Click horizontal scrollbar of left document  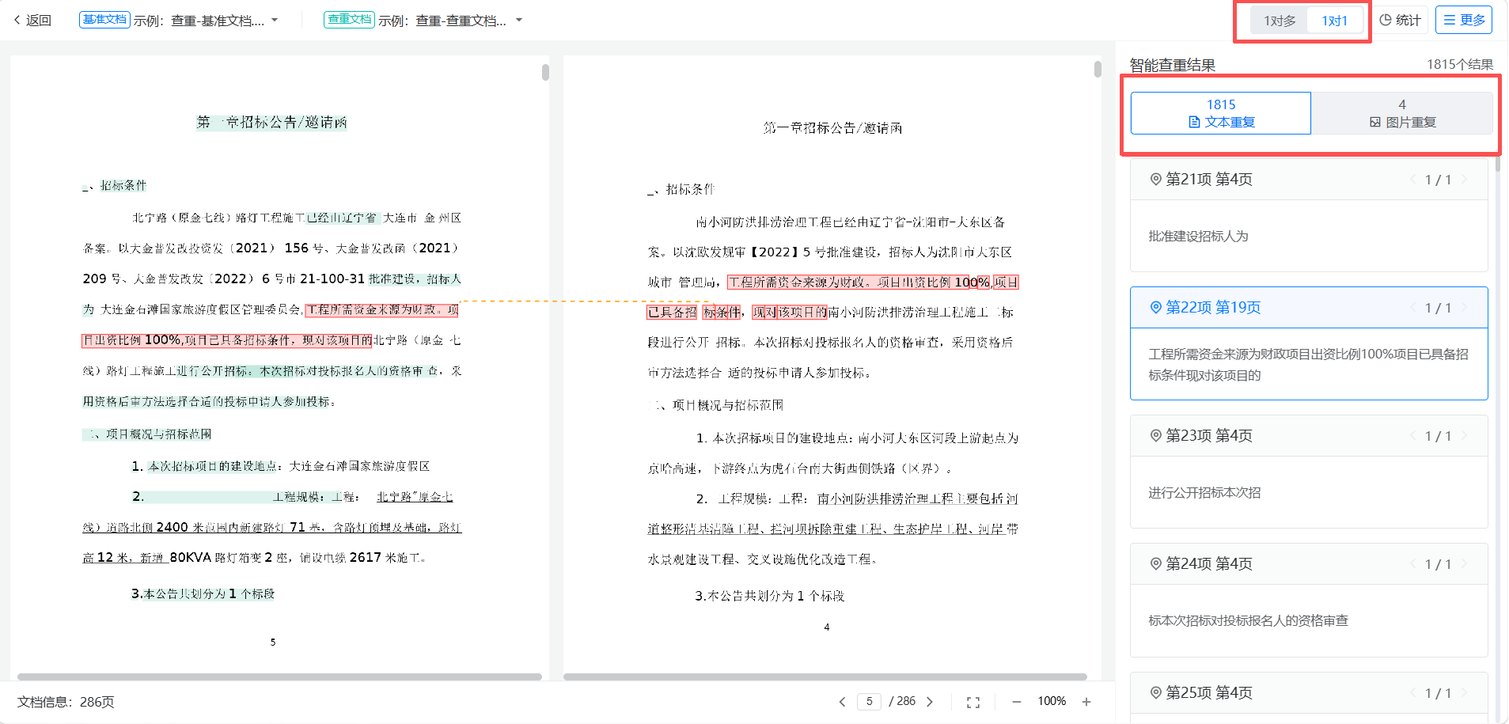click(279, 677)
